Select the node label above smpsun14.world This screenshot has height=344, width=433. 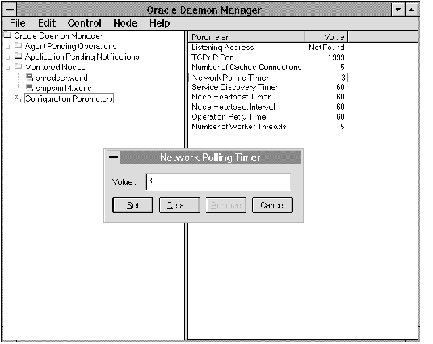[x=61, y=78]
